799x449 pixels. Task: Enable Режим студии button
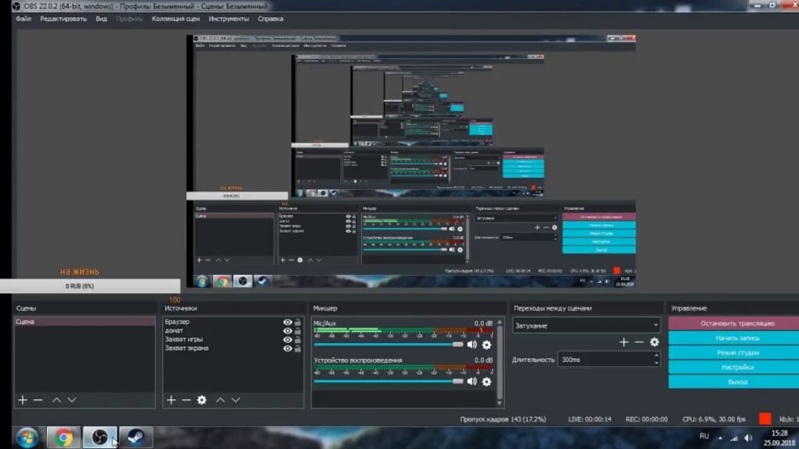[x=733, y=352]
